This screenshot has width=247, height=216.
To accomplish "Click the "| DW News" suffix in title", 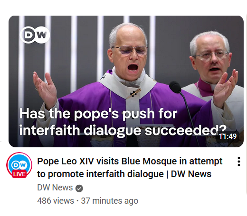I will point(189,174).
